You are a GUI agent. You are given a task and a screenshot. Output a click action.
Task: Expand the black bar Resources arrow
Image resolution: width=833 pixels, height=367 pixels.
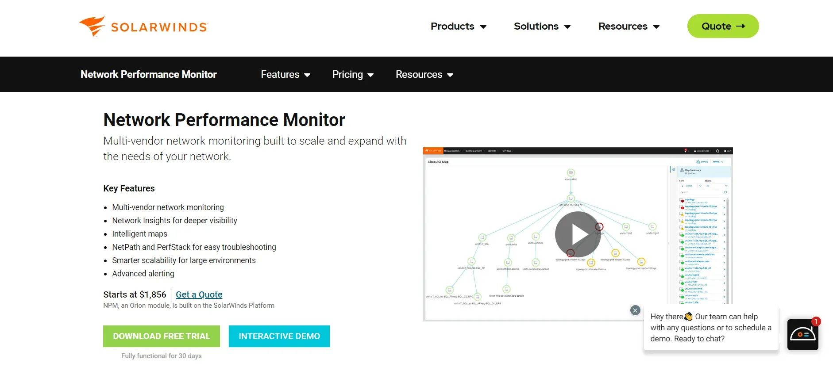coord(450,75)
